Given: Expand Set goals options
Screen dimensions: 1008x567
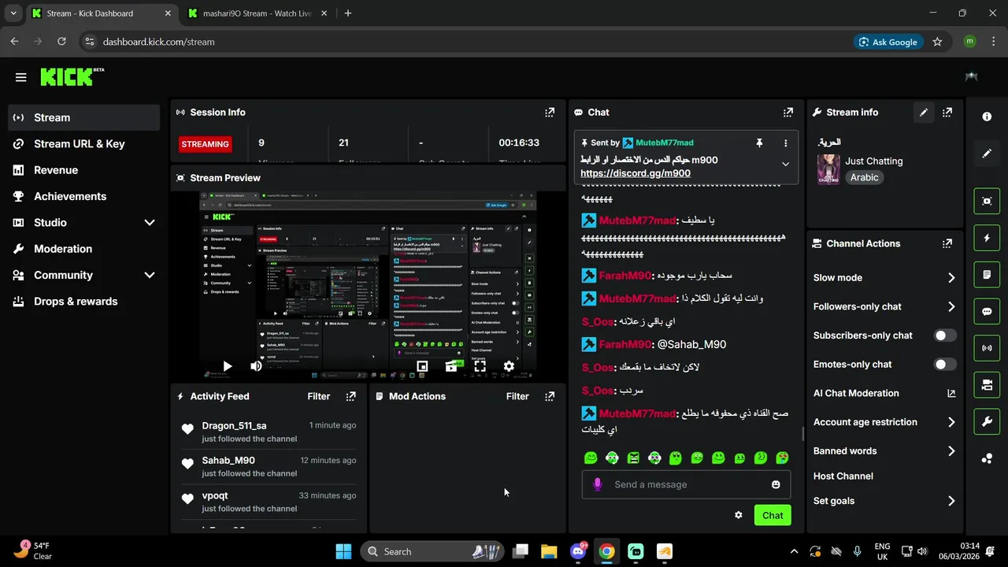Looking at the screenshot, I should 951,501.
